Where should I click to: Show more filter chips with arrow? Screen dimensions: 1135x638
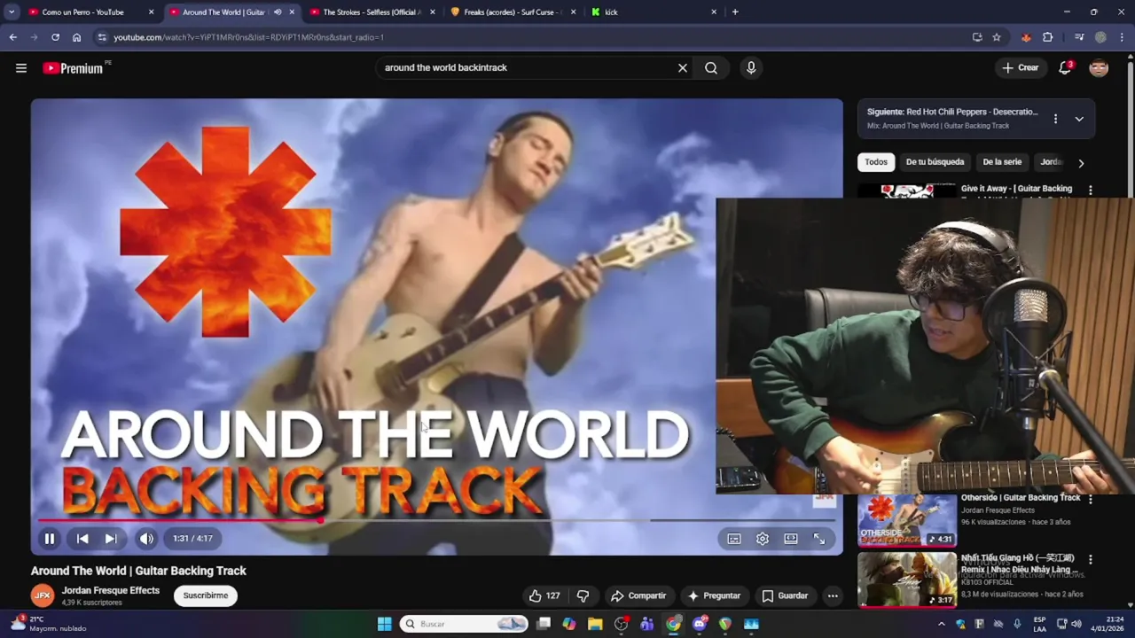coord(1080,163)
